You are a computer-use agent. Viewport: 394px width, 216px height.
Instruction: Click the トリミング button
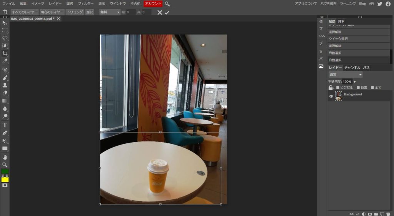point(75,12)
